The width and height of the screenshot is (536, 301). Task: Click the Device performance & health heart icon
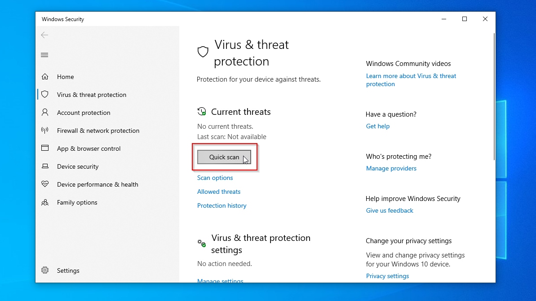pos(45,184)
